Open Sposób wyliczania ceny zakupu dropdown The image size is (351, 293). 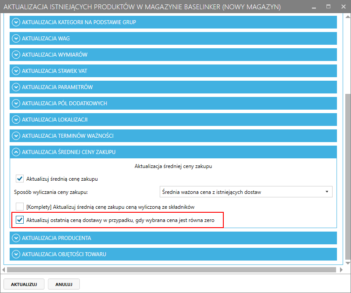[x=245, y=192]
